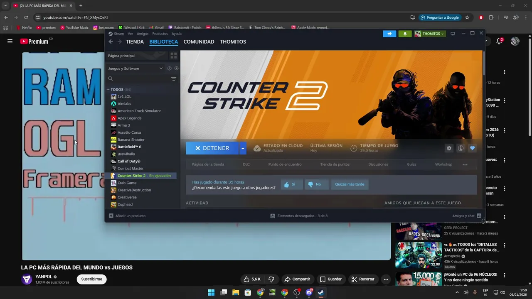Open Tienda de puntos link

pyautogui.click(x=335, y=164)
